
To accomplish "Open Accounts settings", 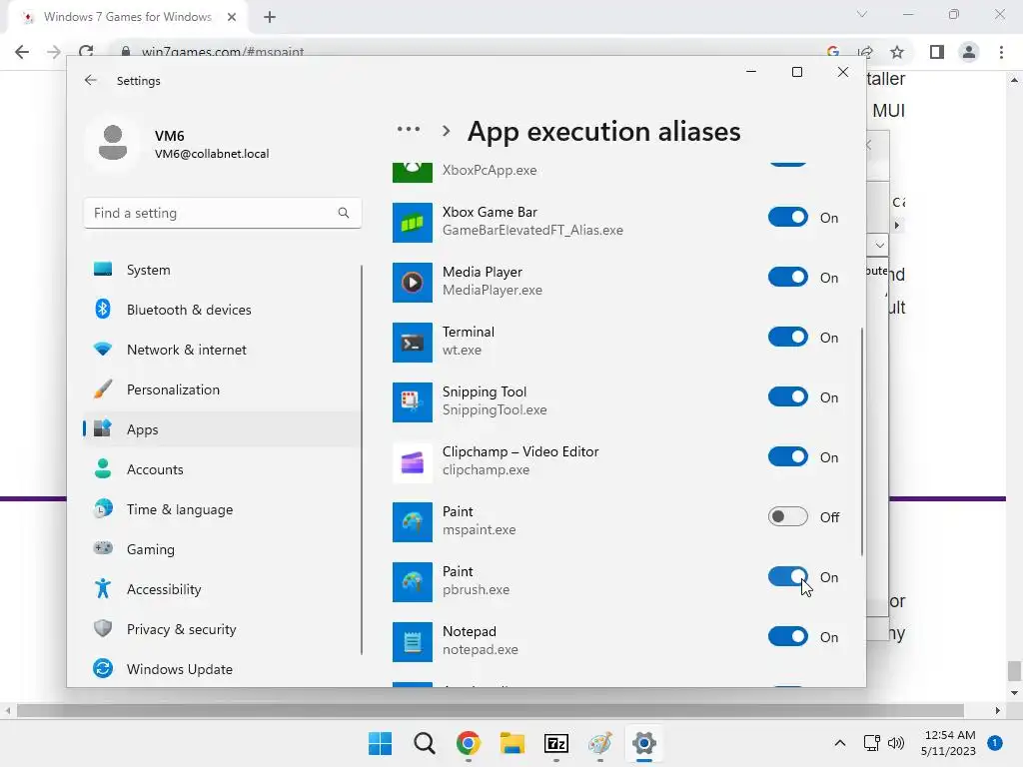I will (222, 469).
